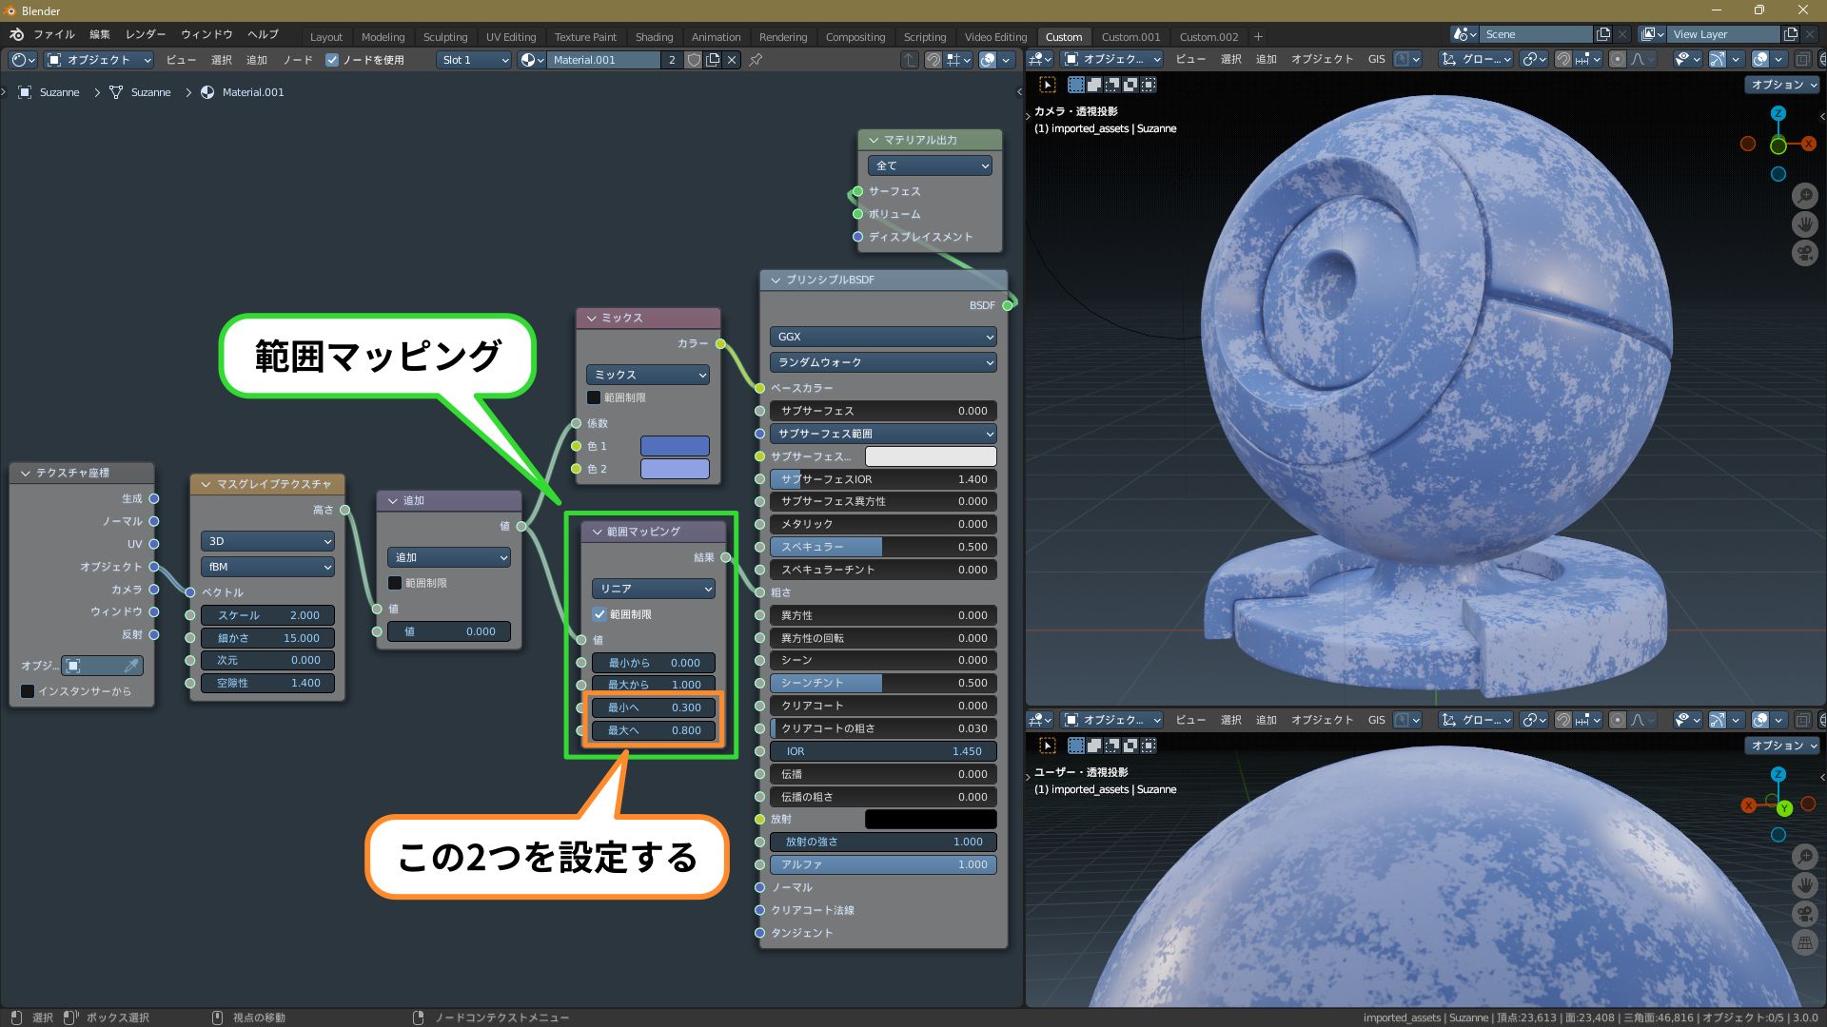Unlink Material.001 with the X icon
The width and height of the screenshot is (1827, 1027).
point(731,60)
